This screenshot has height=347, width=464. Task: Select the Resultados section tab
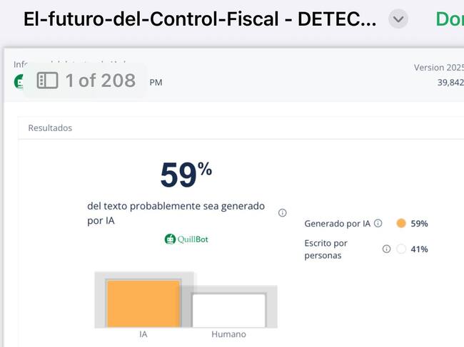pos(50,128)
